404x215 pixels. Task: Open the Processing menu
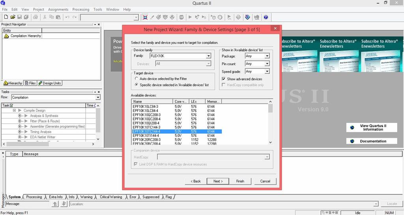(80, 9)
